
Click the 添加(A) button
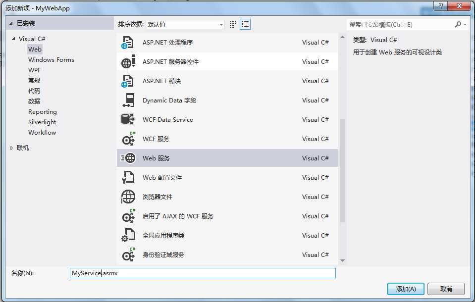pyautogui.click(x=406, y=289)
